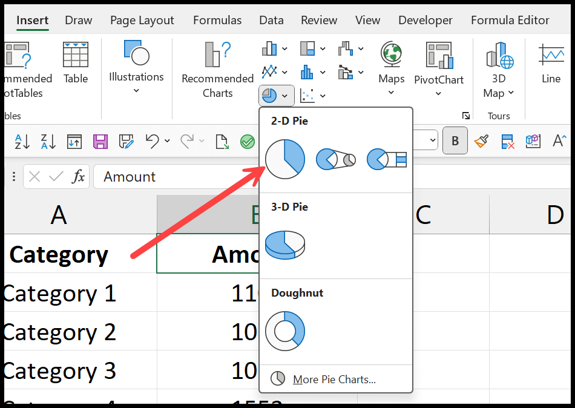Screen dimensions: 575x408
Task: Cancel the formula bar entry
Action: (34, 177)
